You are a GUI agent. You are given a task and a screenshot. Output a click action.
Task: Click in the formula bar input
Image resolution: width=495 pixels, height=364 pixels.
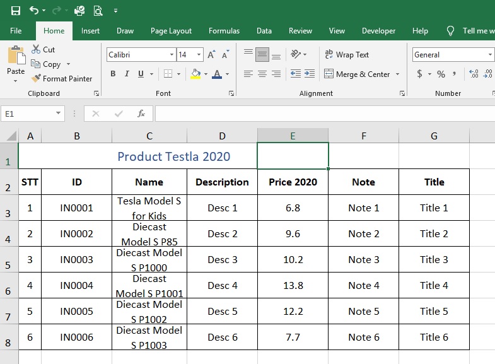tap(325, 114)
